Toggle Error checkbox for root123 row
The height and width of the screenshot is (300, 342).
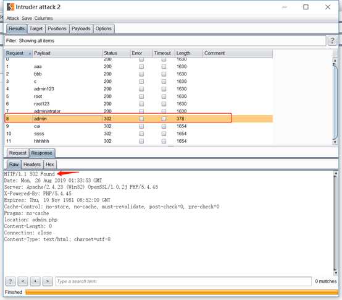point(141,104)
